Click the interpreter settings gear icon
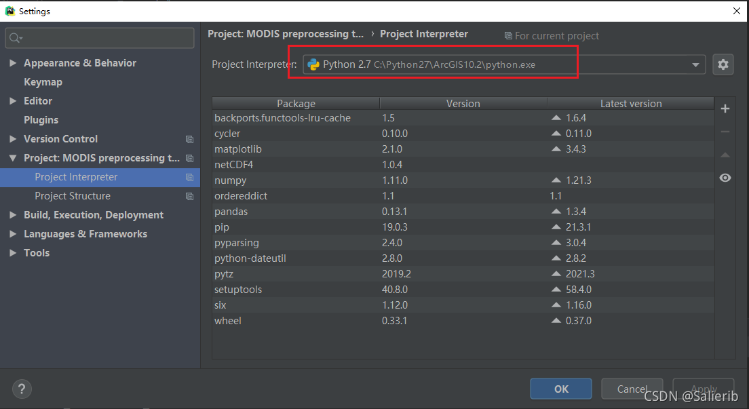Screen dimensions: 749x409 [723, 64]
